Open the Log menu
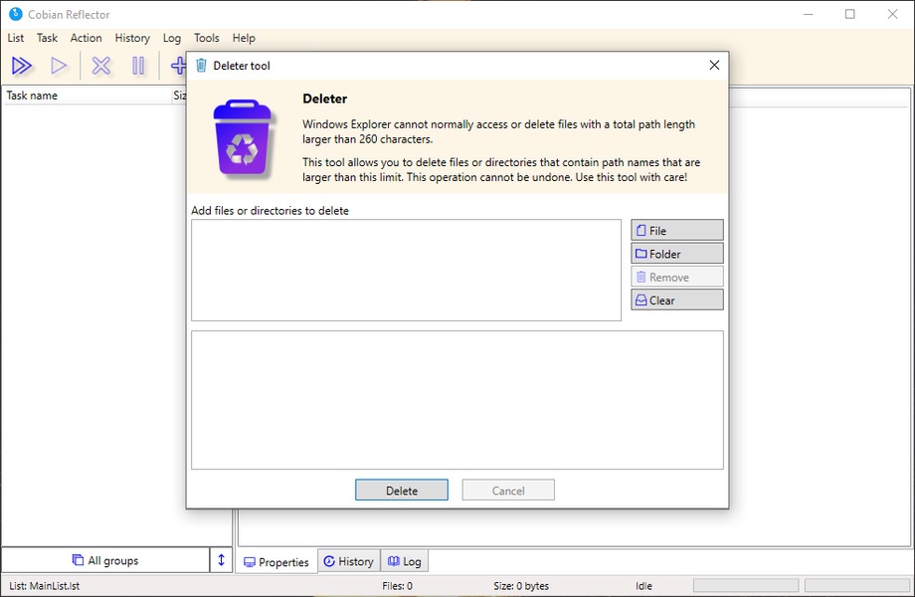Image resolution: width=915 pixels, height=597 pixels. pyautogui.click(x=171, y=38)
